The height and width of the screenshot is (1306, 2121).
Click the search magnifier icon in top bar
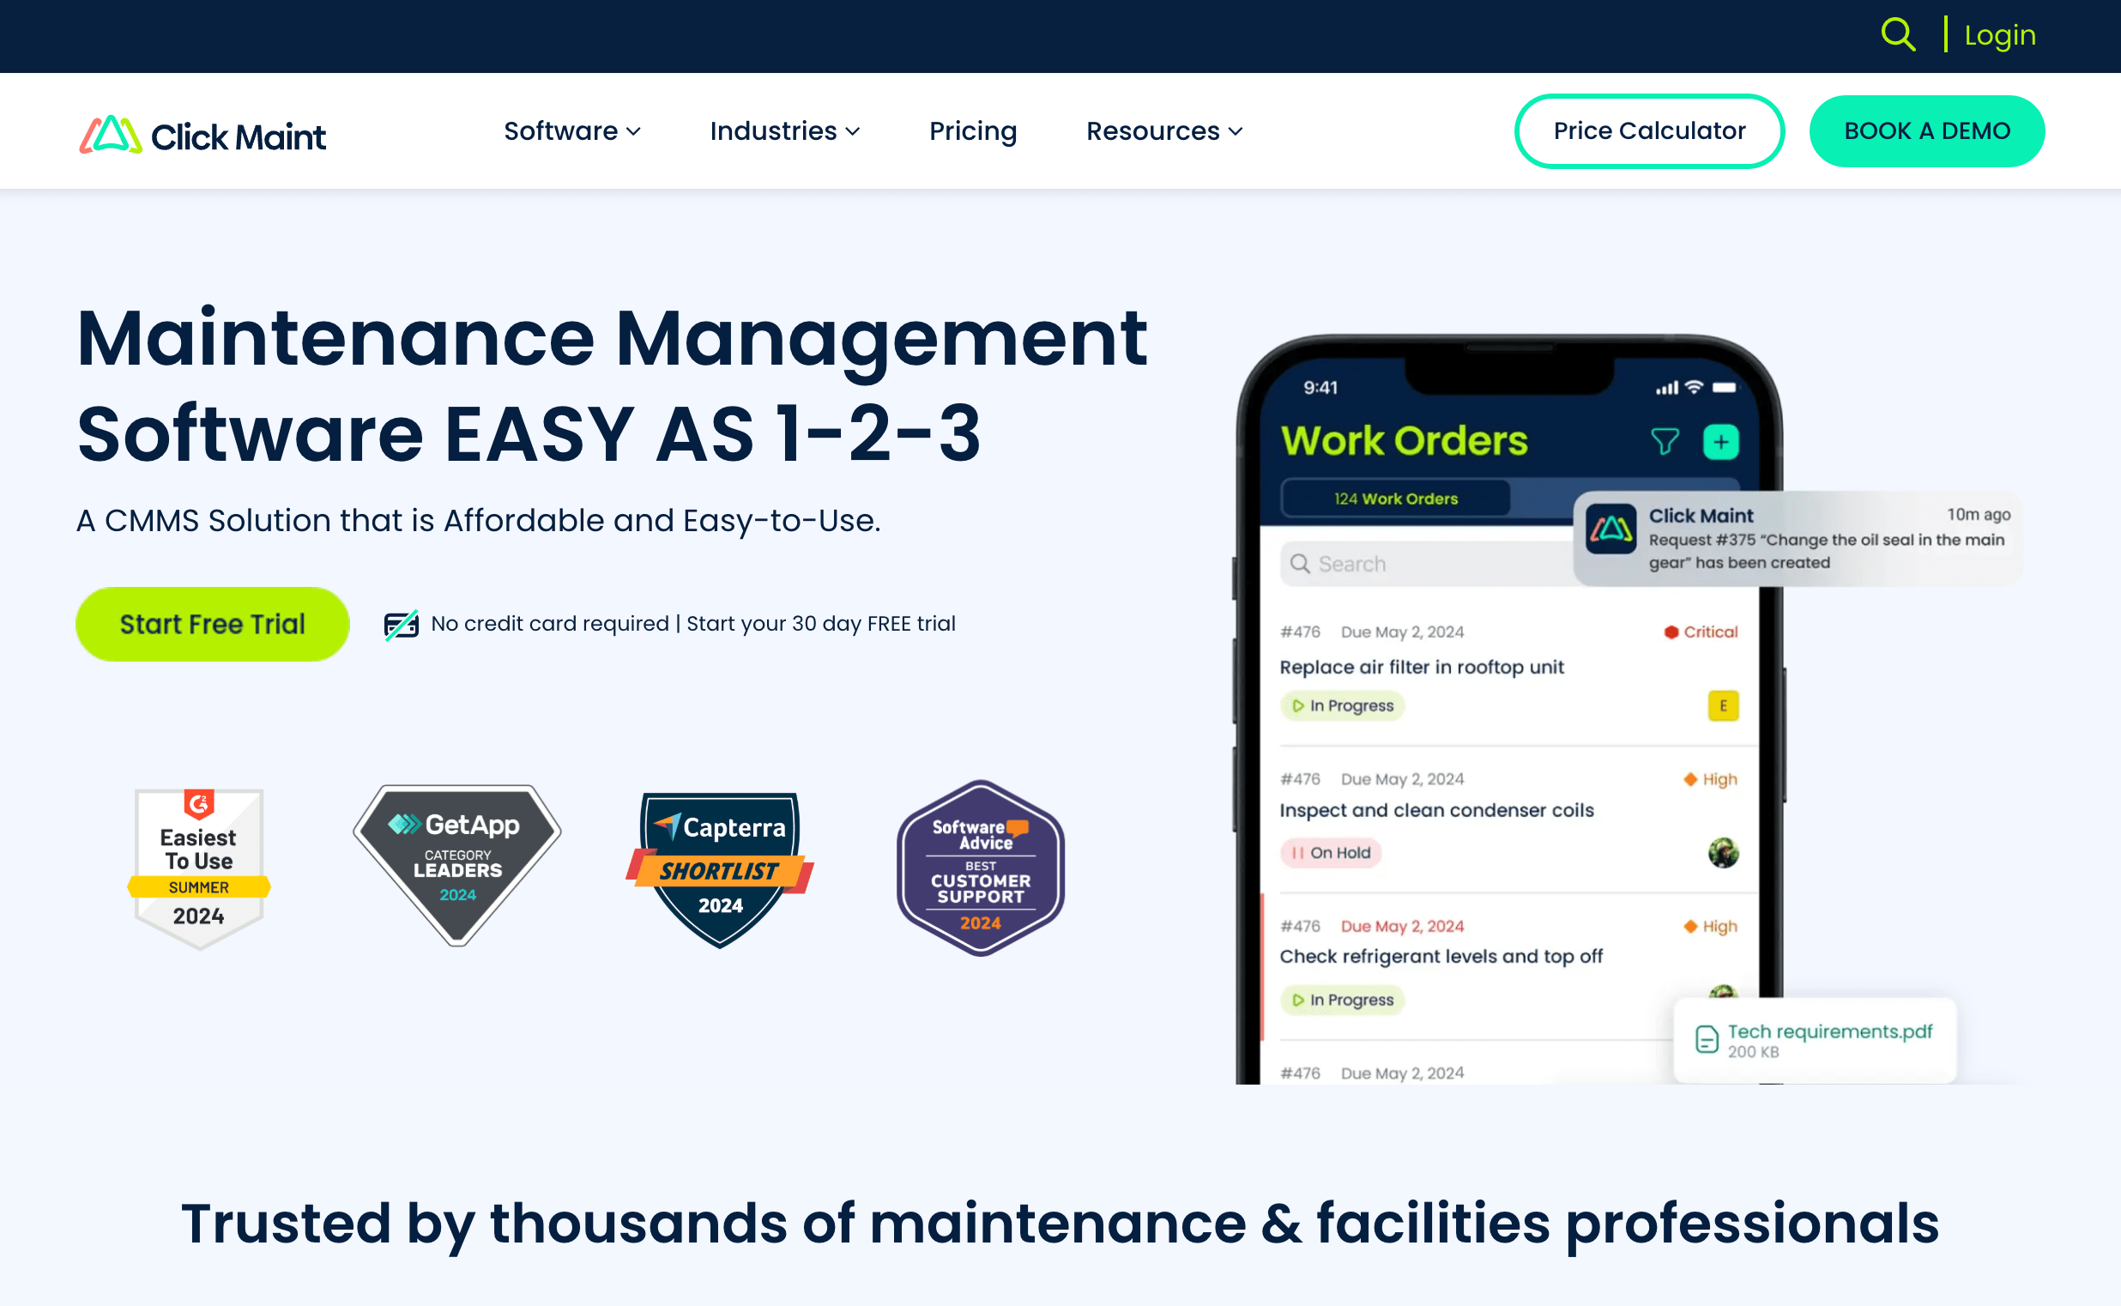pyautogui.click(x=1897, y=34)
